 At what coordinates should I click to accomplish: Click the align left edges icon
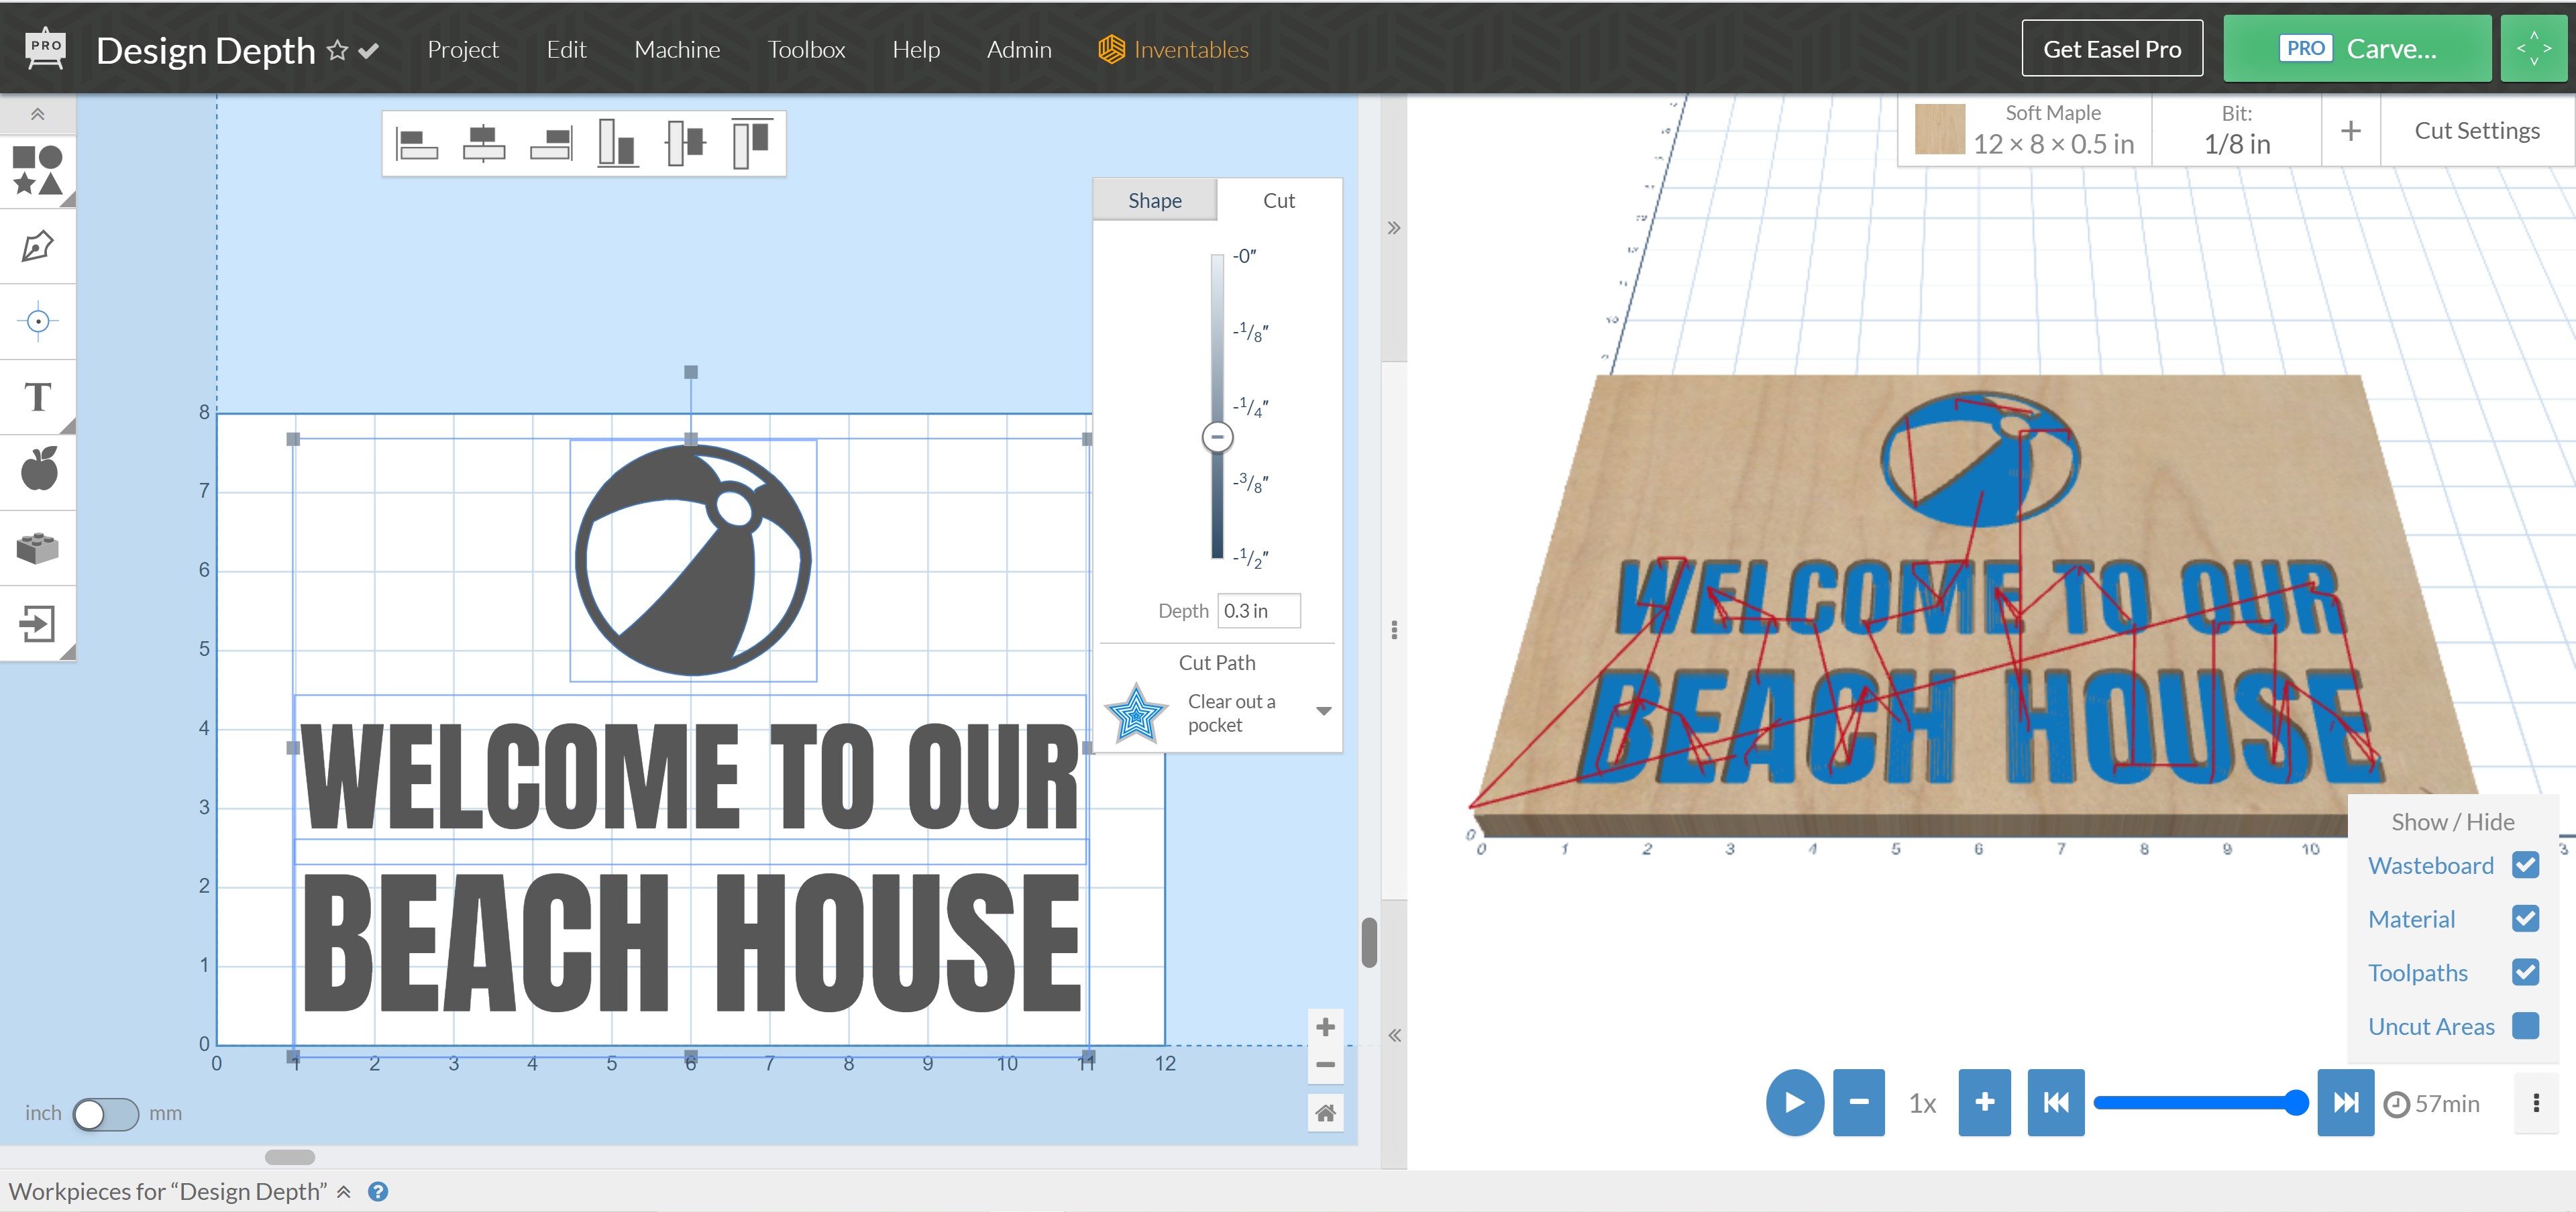click(x=417, y=143)
